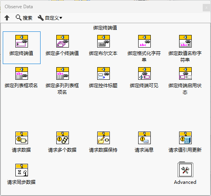Select the 请求值引用更新 function icon
This screenshot has width=211, height=196.
(185, 138)
